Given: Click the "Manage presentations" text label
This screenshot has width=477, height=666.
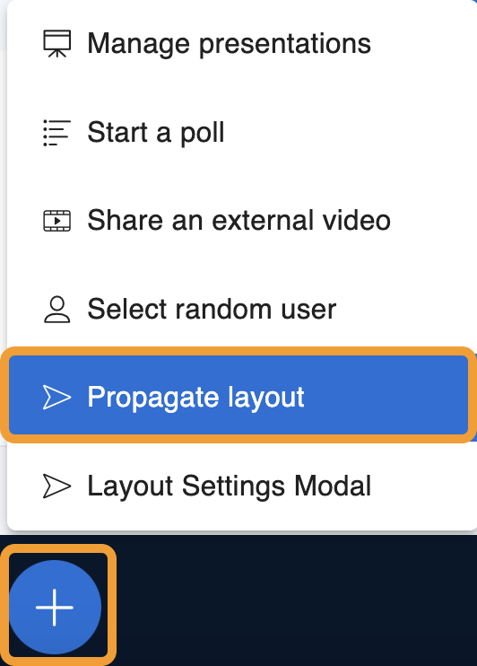Looking at the screenshot, I should coord(230,44).
